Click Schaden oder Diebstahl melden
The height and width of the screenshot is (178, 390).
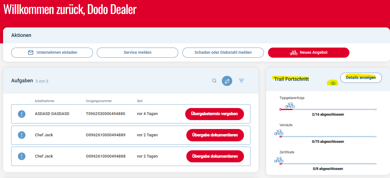[x=223, y=53]
